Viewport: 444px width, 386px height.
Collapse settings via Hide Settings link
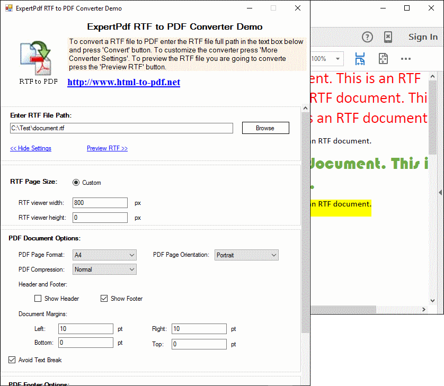click(30, 148)
